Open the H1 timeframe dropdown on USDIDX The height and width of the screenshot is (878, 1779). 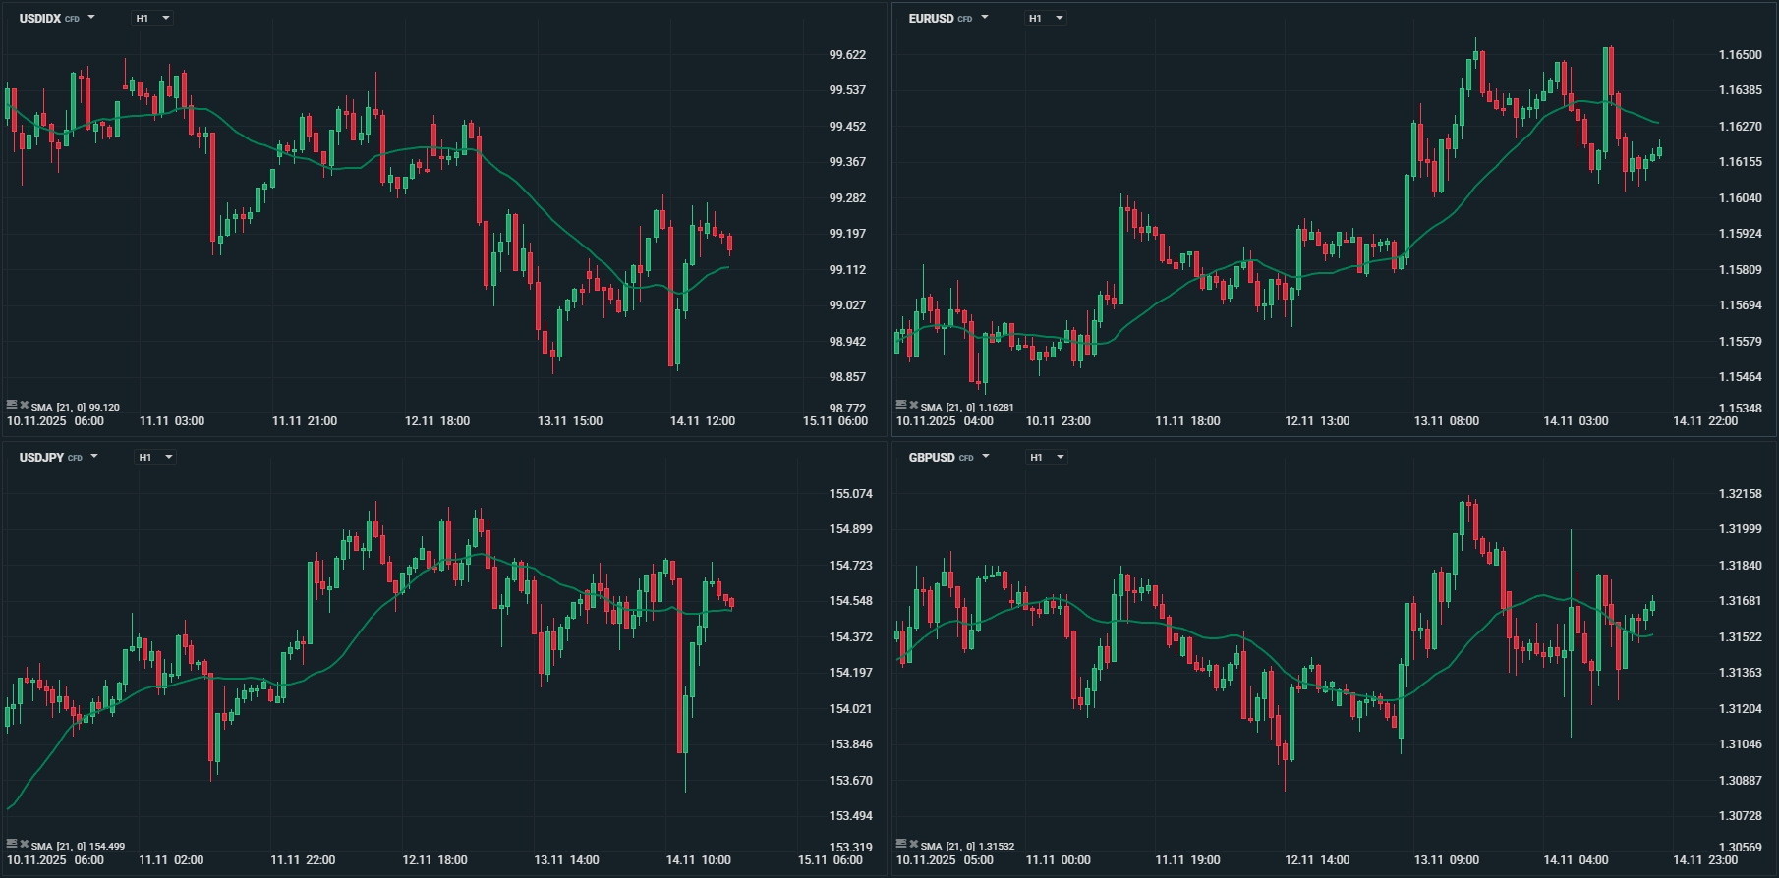(x=152, y=18)
